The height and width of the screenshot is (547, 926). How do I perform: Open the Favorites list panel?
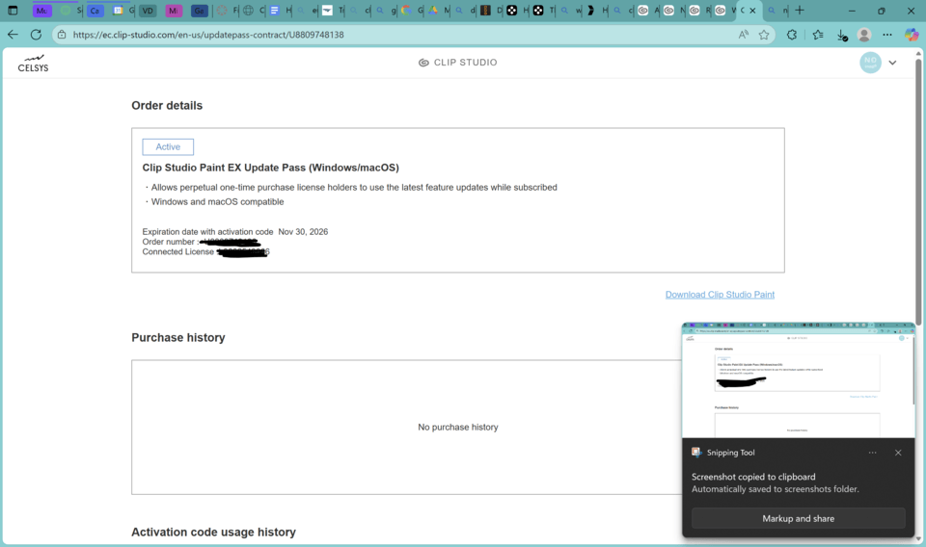818,35
